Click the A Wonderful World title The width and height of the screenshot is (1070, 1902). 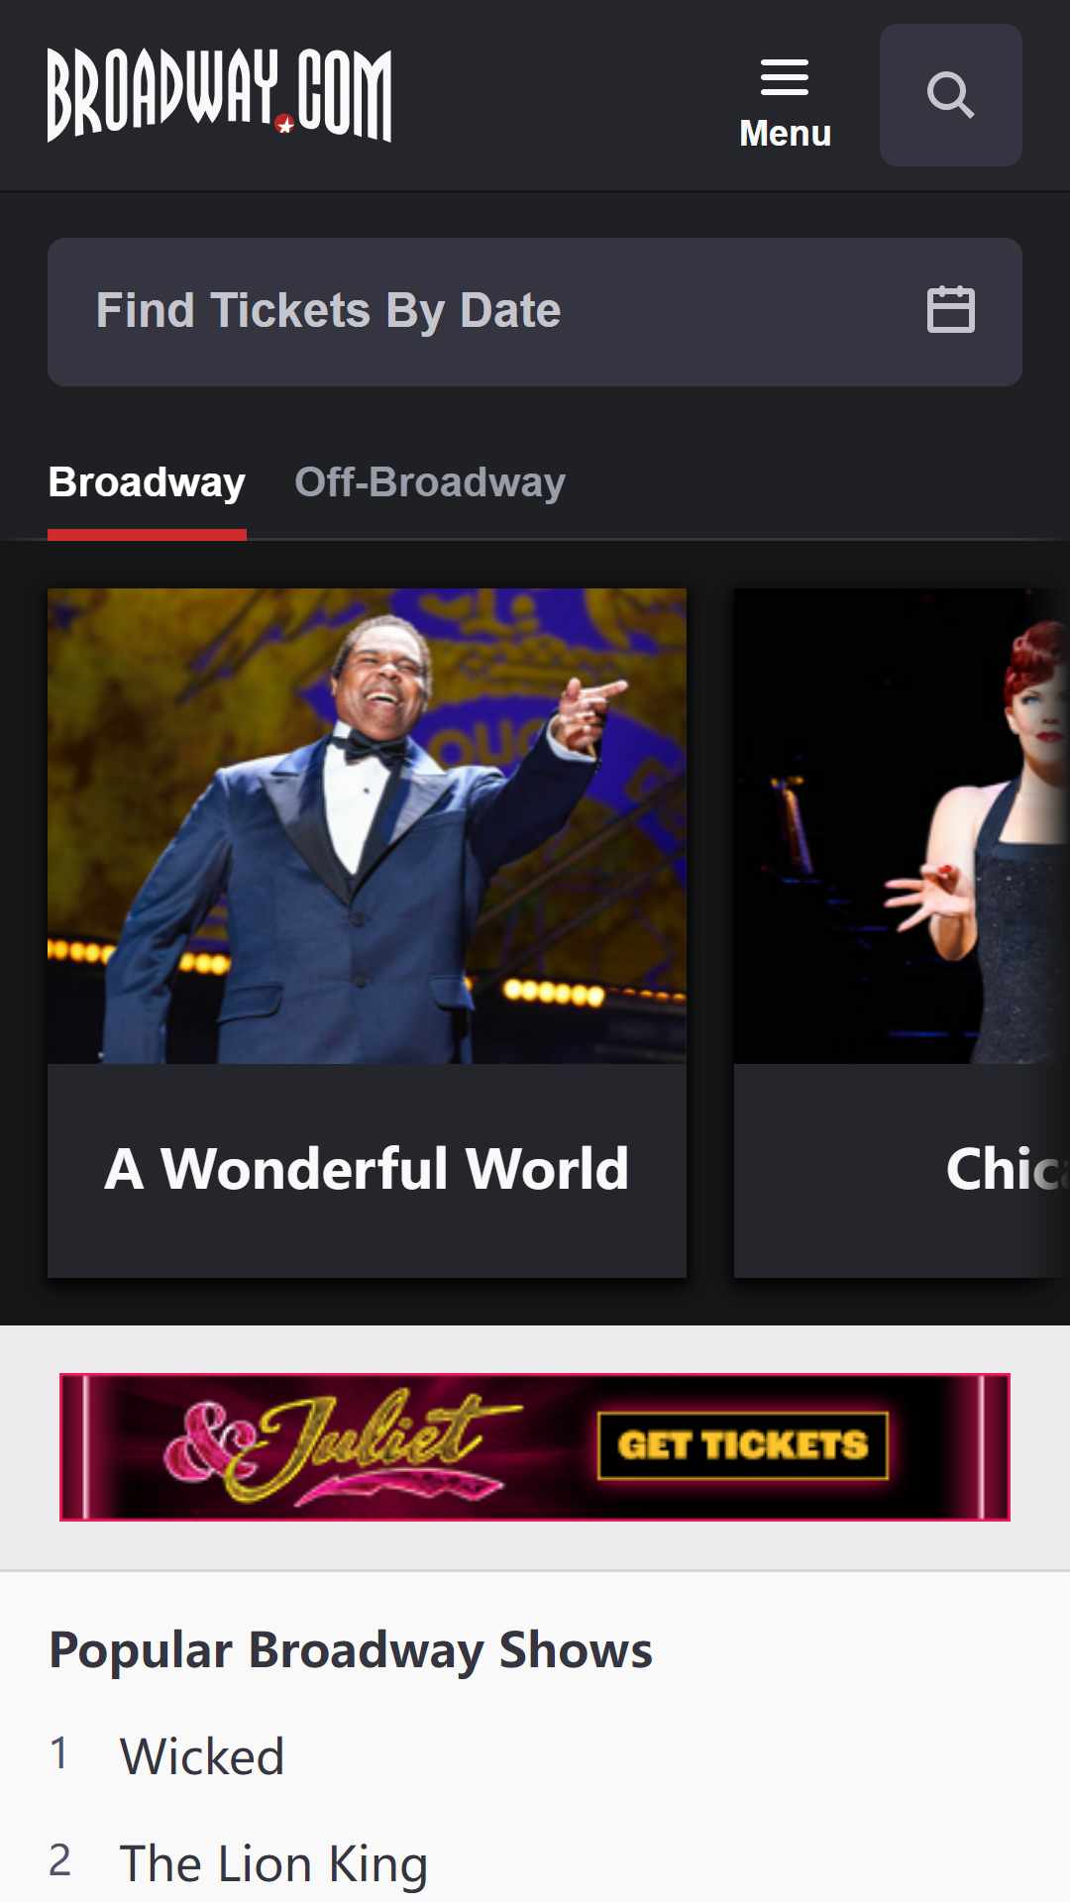click(367, 1169)
